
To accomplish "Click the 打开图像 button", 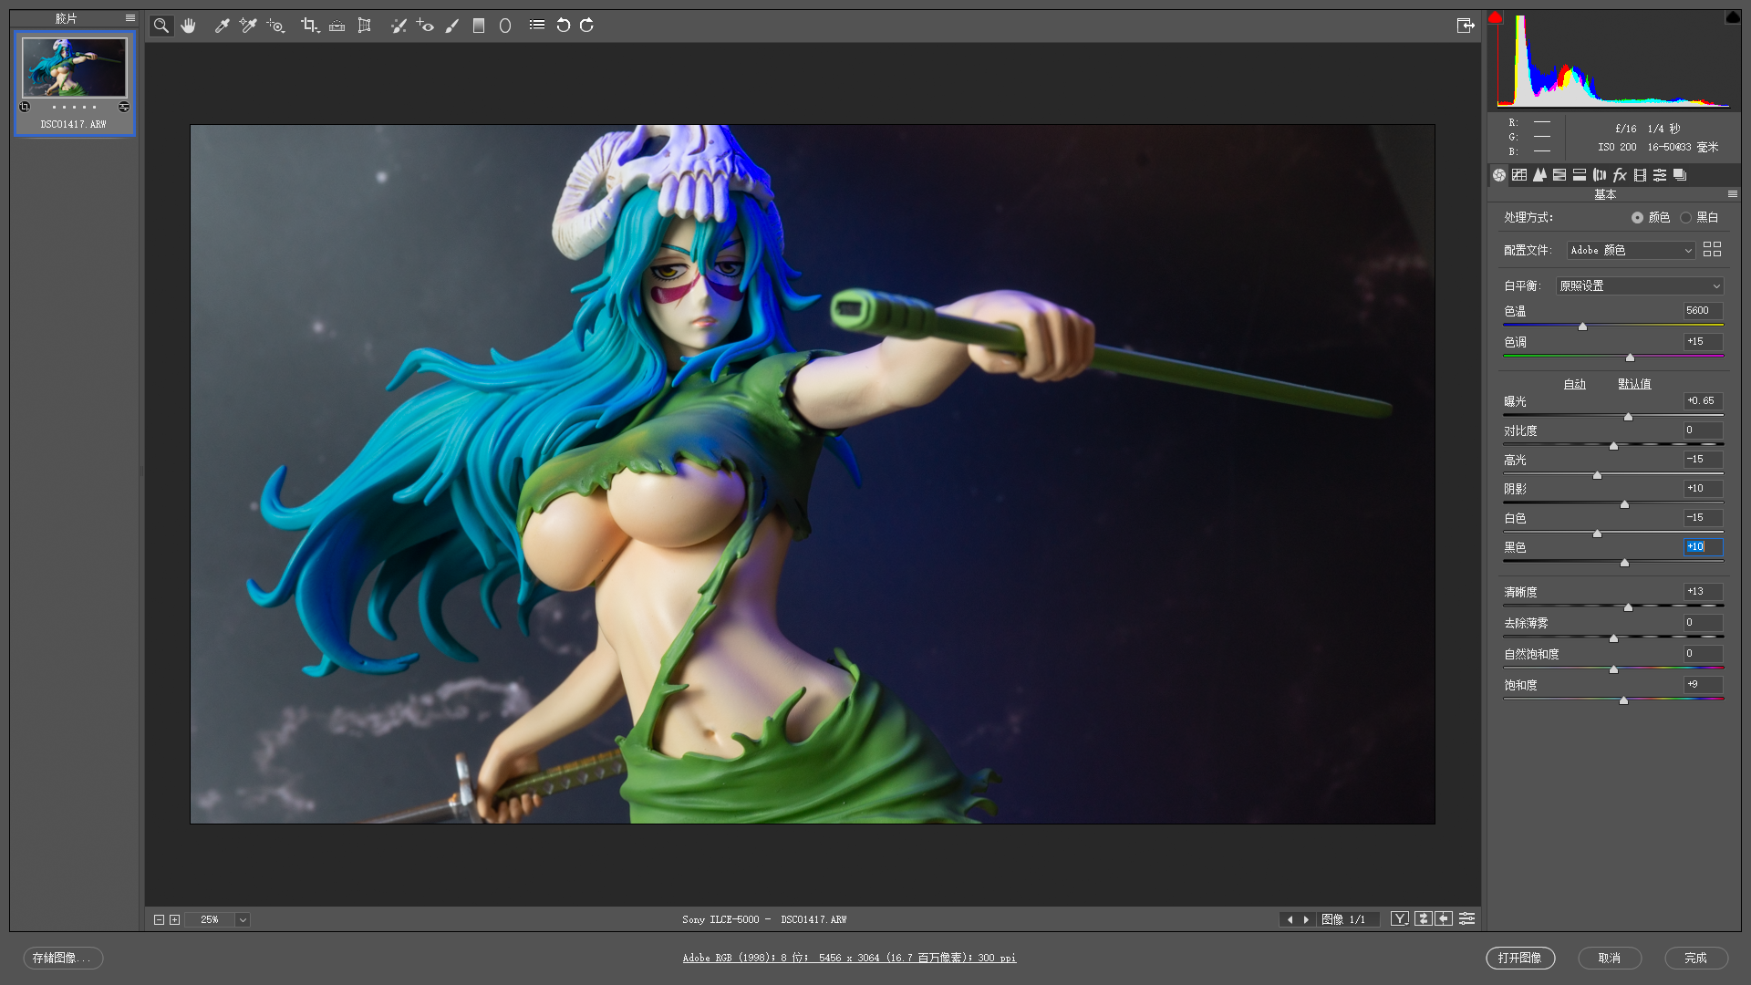I will (1519, 958).
